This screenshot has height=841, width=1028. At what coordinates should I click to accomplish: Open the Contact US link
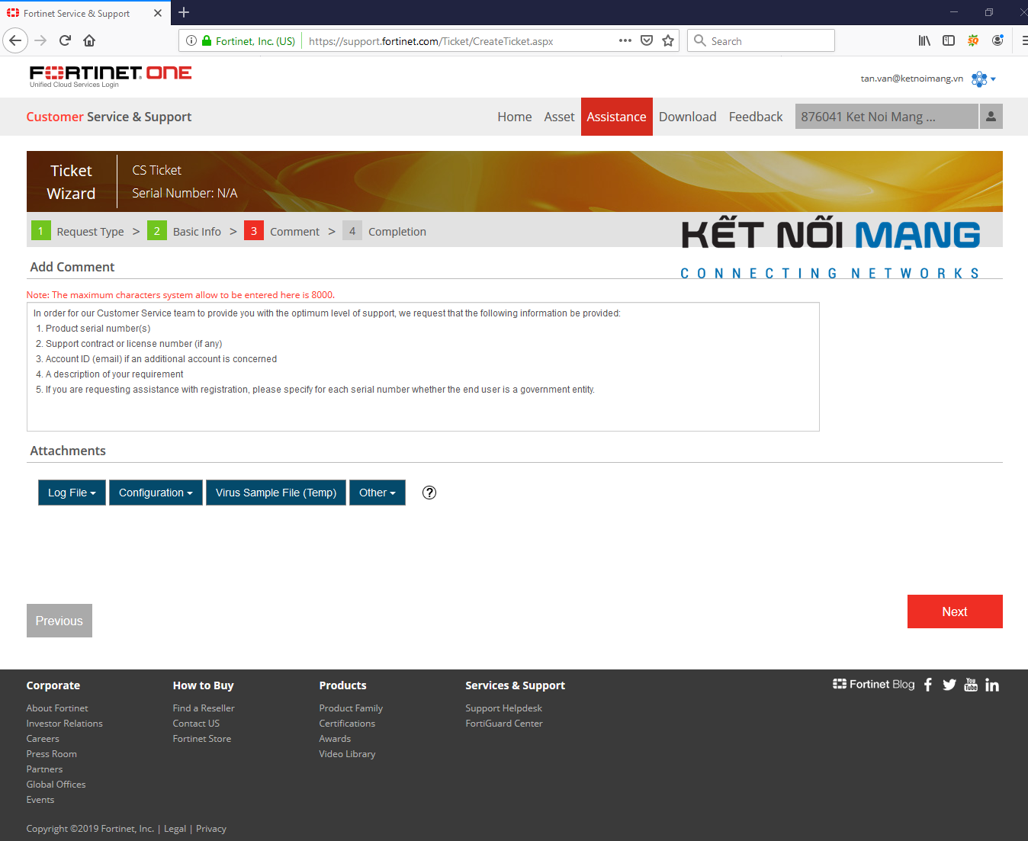click(196, 724)
